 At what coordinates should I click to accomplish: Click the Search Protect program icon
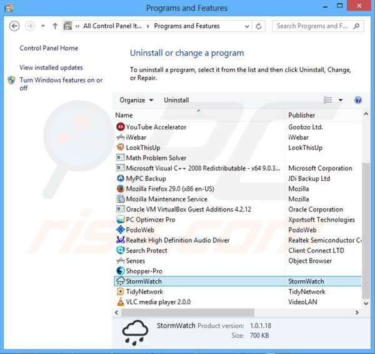(120, 250)
